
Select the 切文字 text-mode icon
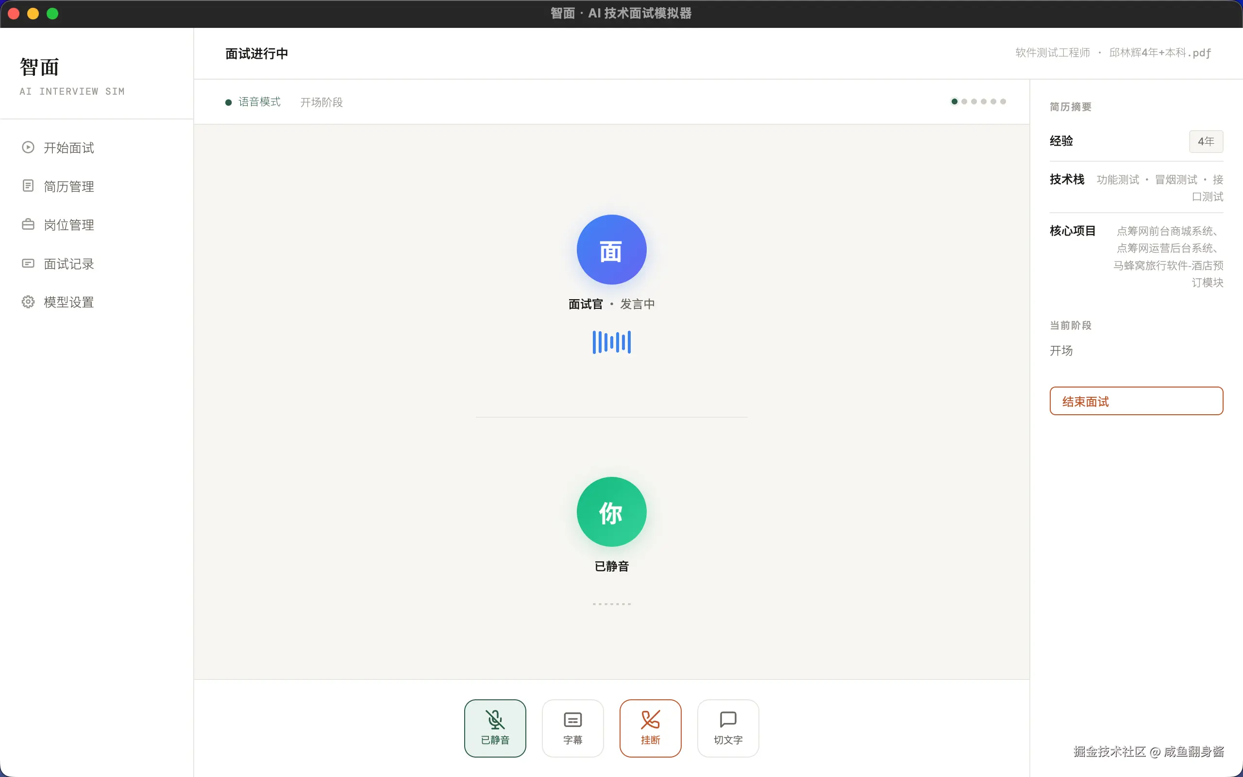click(727, 719)
